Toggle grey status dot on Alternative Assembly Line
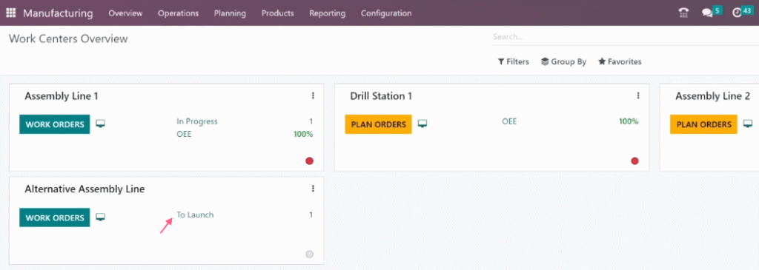759x270 pixels. (x=309, y=254)
